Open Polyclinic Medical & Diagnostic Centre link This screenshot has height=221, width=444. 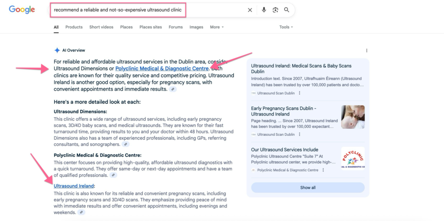click(162, 68)
